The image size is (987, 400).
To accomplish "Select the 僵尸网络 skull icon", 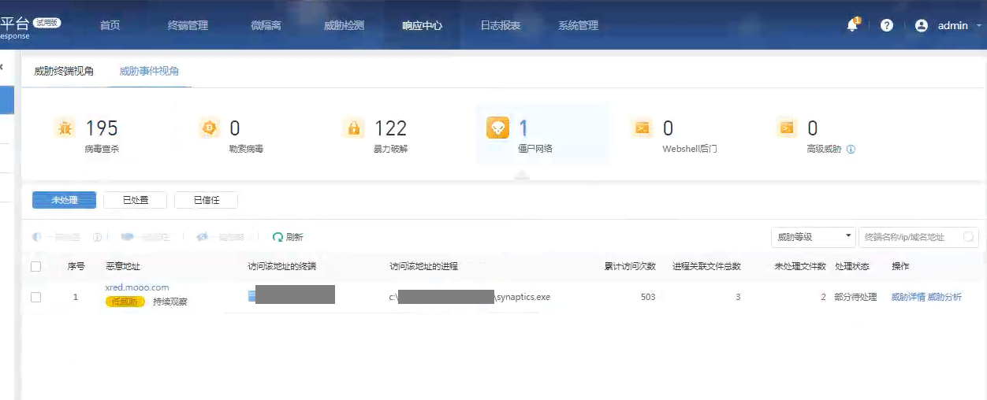I will (497, 128).
